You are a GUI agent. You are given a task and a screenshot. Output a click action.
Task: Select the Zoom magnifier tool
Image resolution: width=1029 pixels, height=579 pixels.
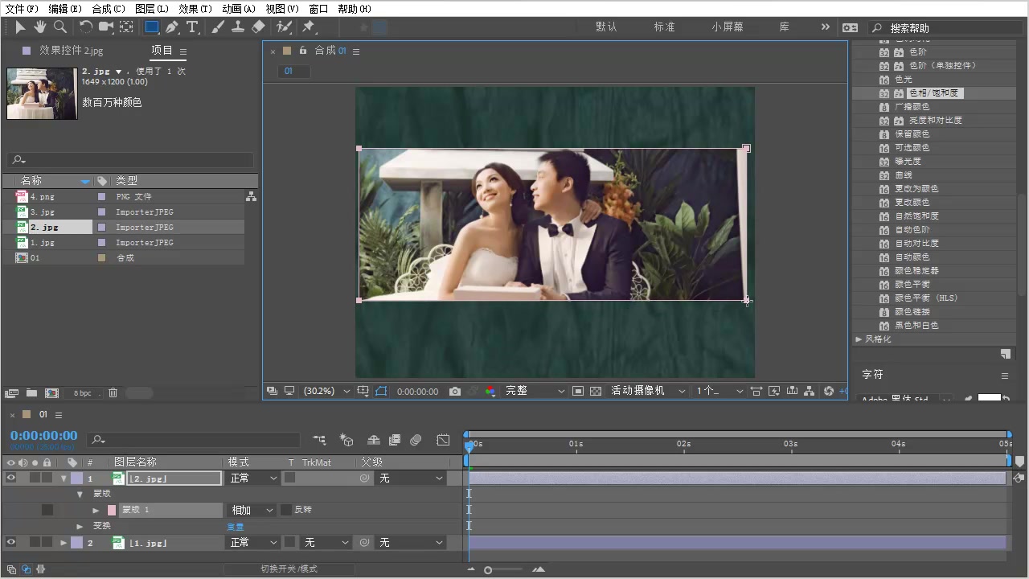59,27
